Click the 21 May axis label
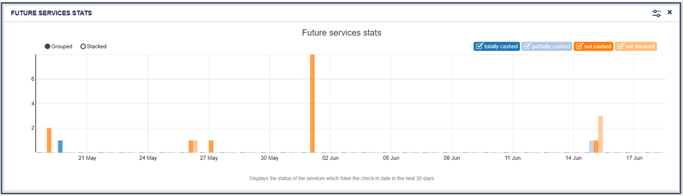 coord(87,158)
